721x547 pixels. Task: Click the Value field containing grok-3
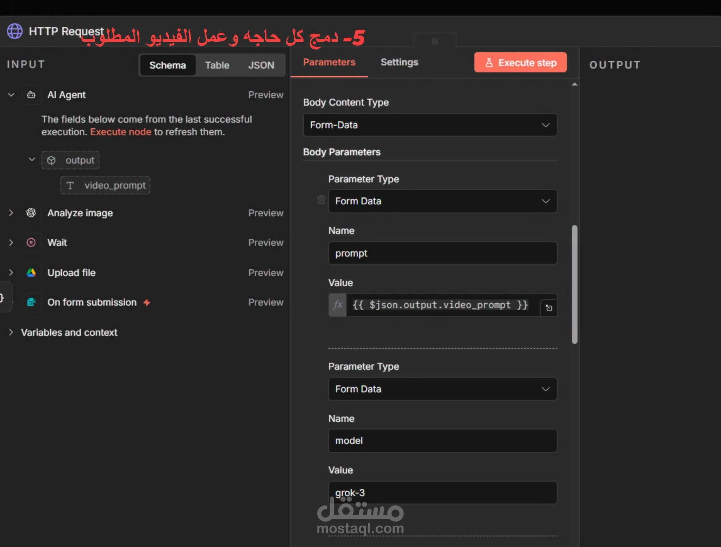pos(443,492)
